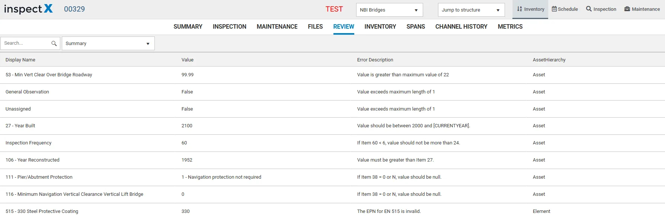Open the CHANNEL HISTORY tab
The width and height of the screenshot is (665, 220).
click(461, 27)
